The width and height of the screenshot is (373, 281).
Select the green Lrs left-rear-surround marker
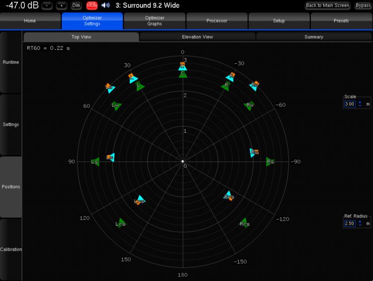[x=121, y=223]
